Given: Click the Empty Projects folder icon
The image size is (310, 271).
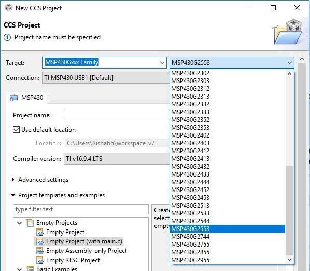Looking at the screenshot, I should coord(30,223).
